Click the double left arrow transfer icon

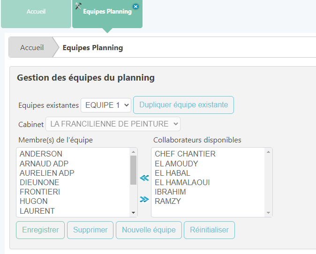144,178
